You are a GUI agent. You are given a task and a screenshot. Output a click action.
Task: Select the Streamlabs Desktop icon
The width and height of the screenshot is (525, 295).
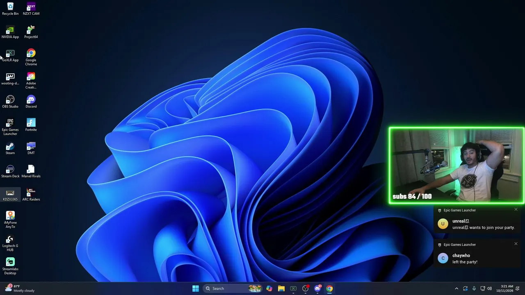tap(10, 266)
